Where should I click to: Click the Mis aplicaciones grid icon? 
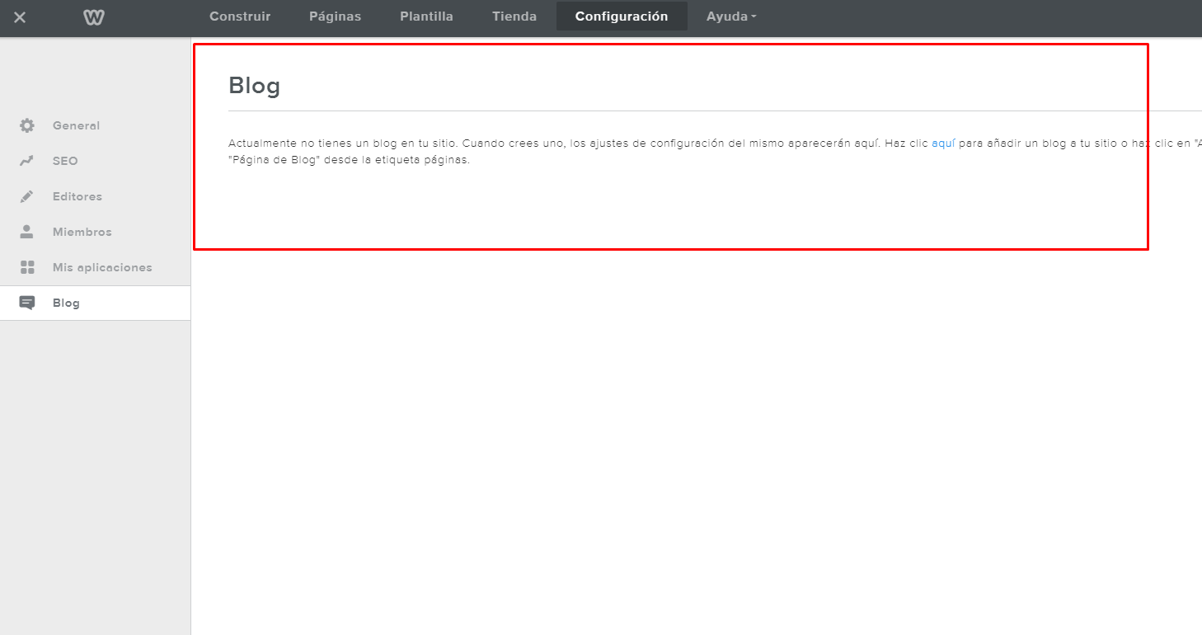[x=27, y=267]
